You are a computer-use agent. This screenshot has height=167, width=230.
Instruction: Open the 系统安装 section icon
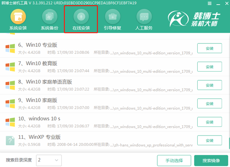(18, 17)
